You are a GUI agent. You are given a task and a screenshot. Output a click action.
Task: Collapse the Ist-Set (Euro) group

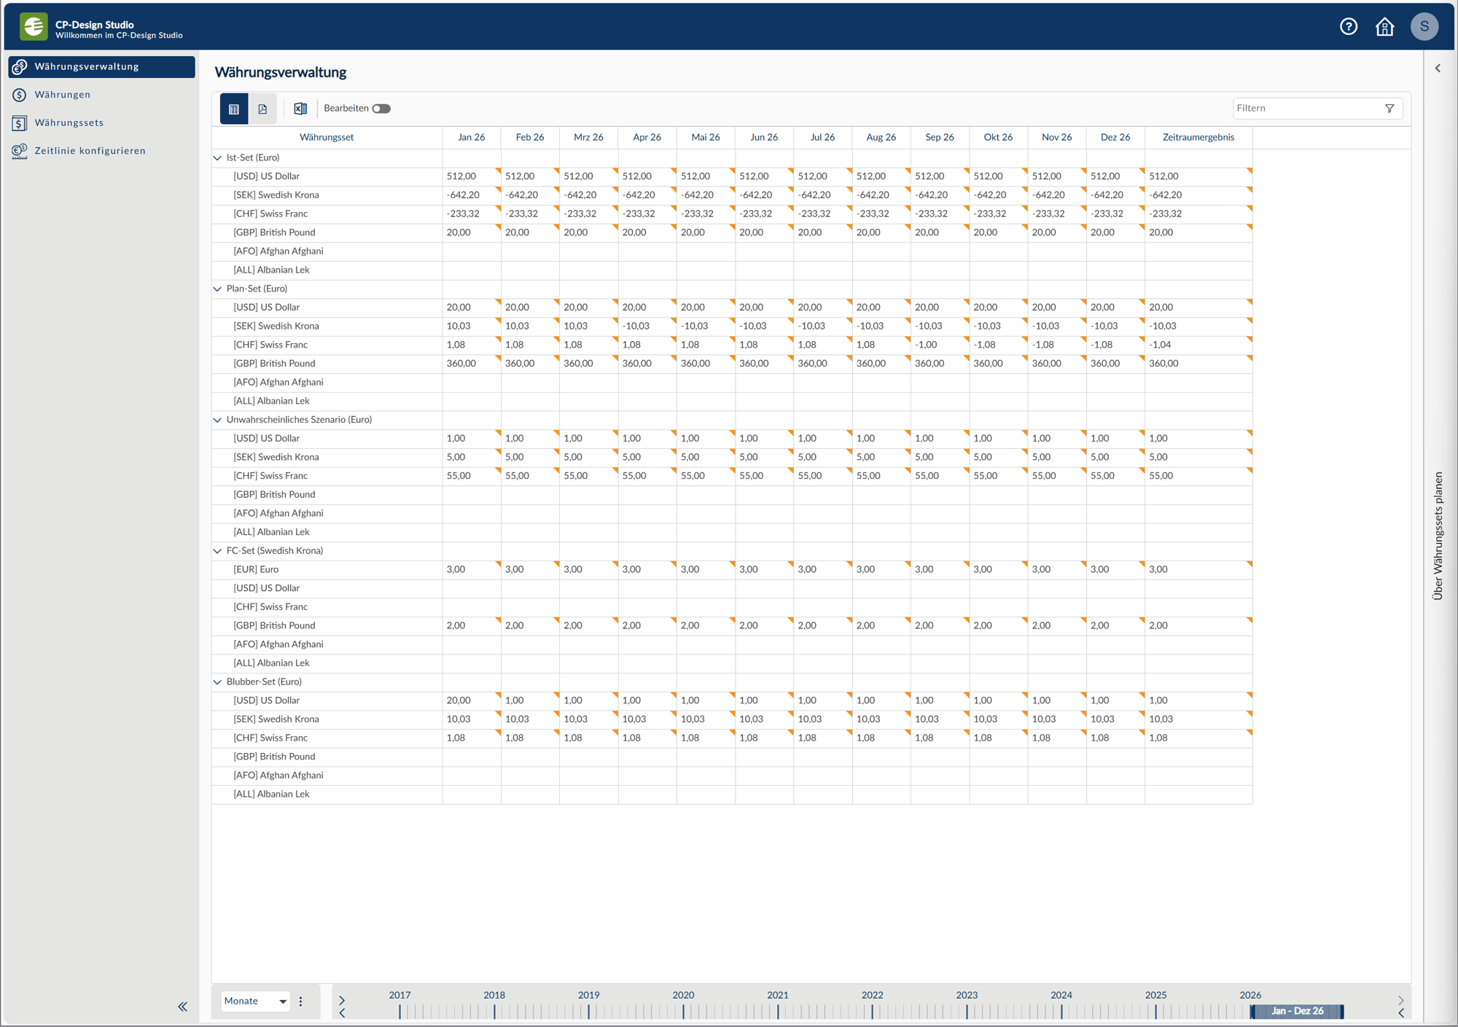tap(217, 157)
